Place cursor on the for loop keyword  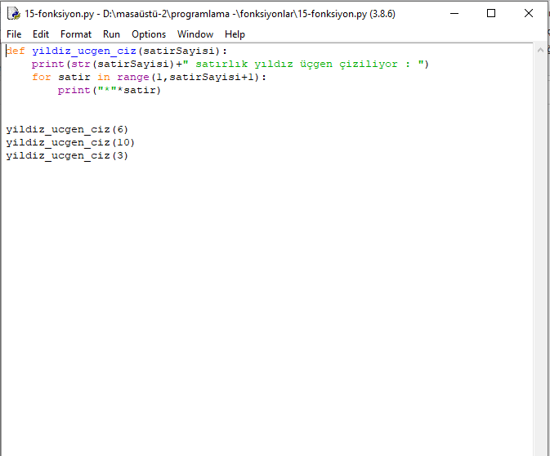(41, 77)
